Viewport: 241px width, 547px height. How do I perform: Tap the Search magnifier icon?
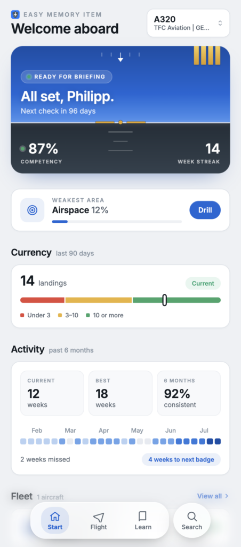(x=192, y=517)
